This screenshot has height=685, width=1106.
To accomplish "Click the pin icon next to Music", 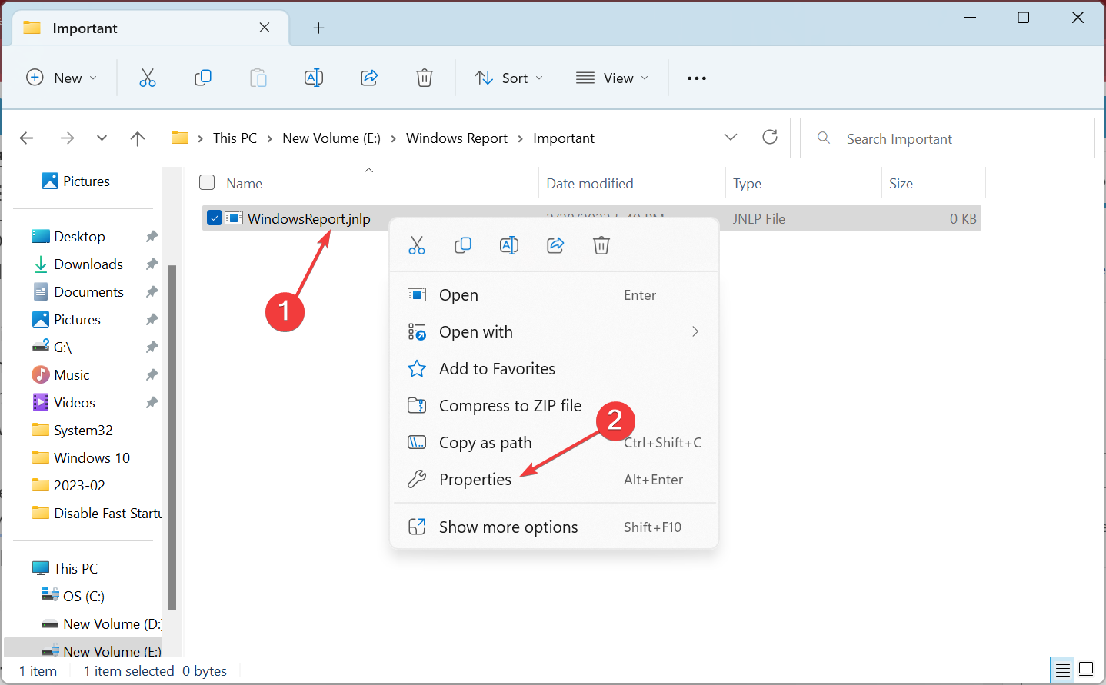I will point(152,375).
